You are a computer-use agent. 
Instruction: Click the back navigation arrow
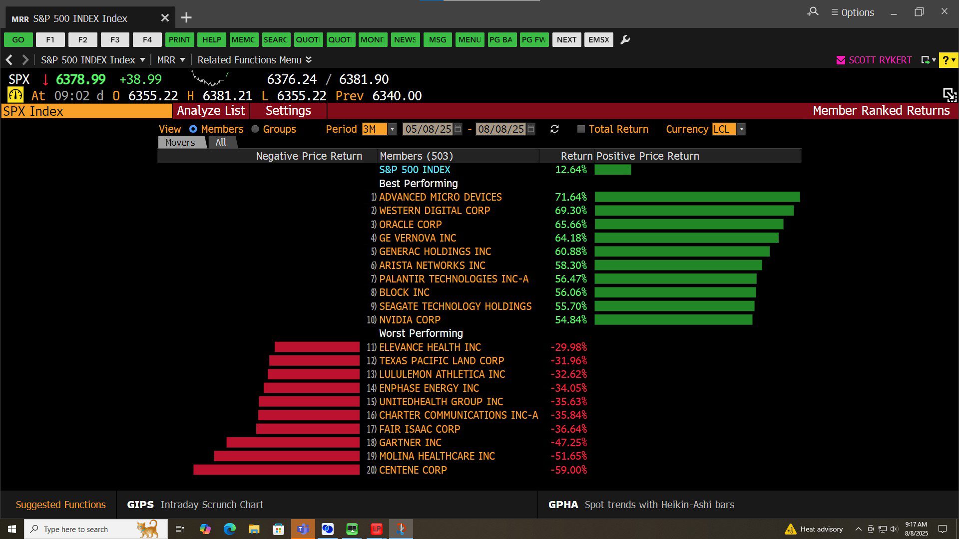9,60
